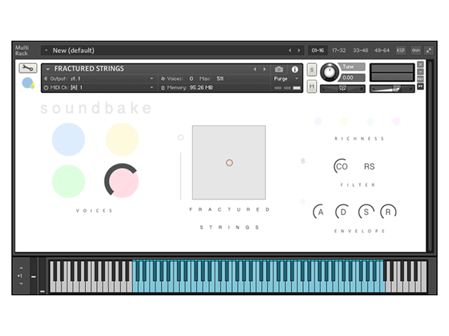The image size is (449, 336).
Task: Mute the instrument with M button
Action: pyautogui.click(x=312, y=86)
